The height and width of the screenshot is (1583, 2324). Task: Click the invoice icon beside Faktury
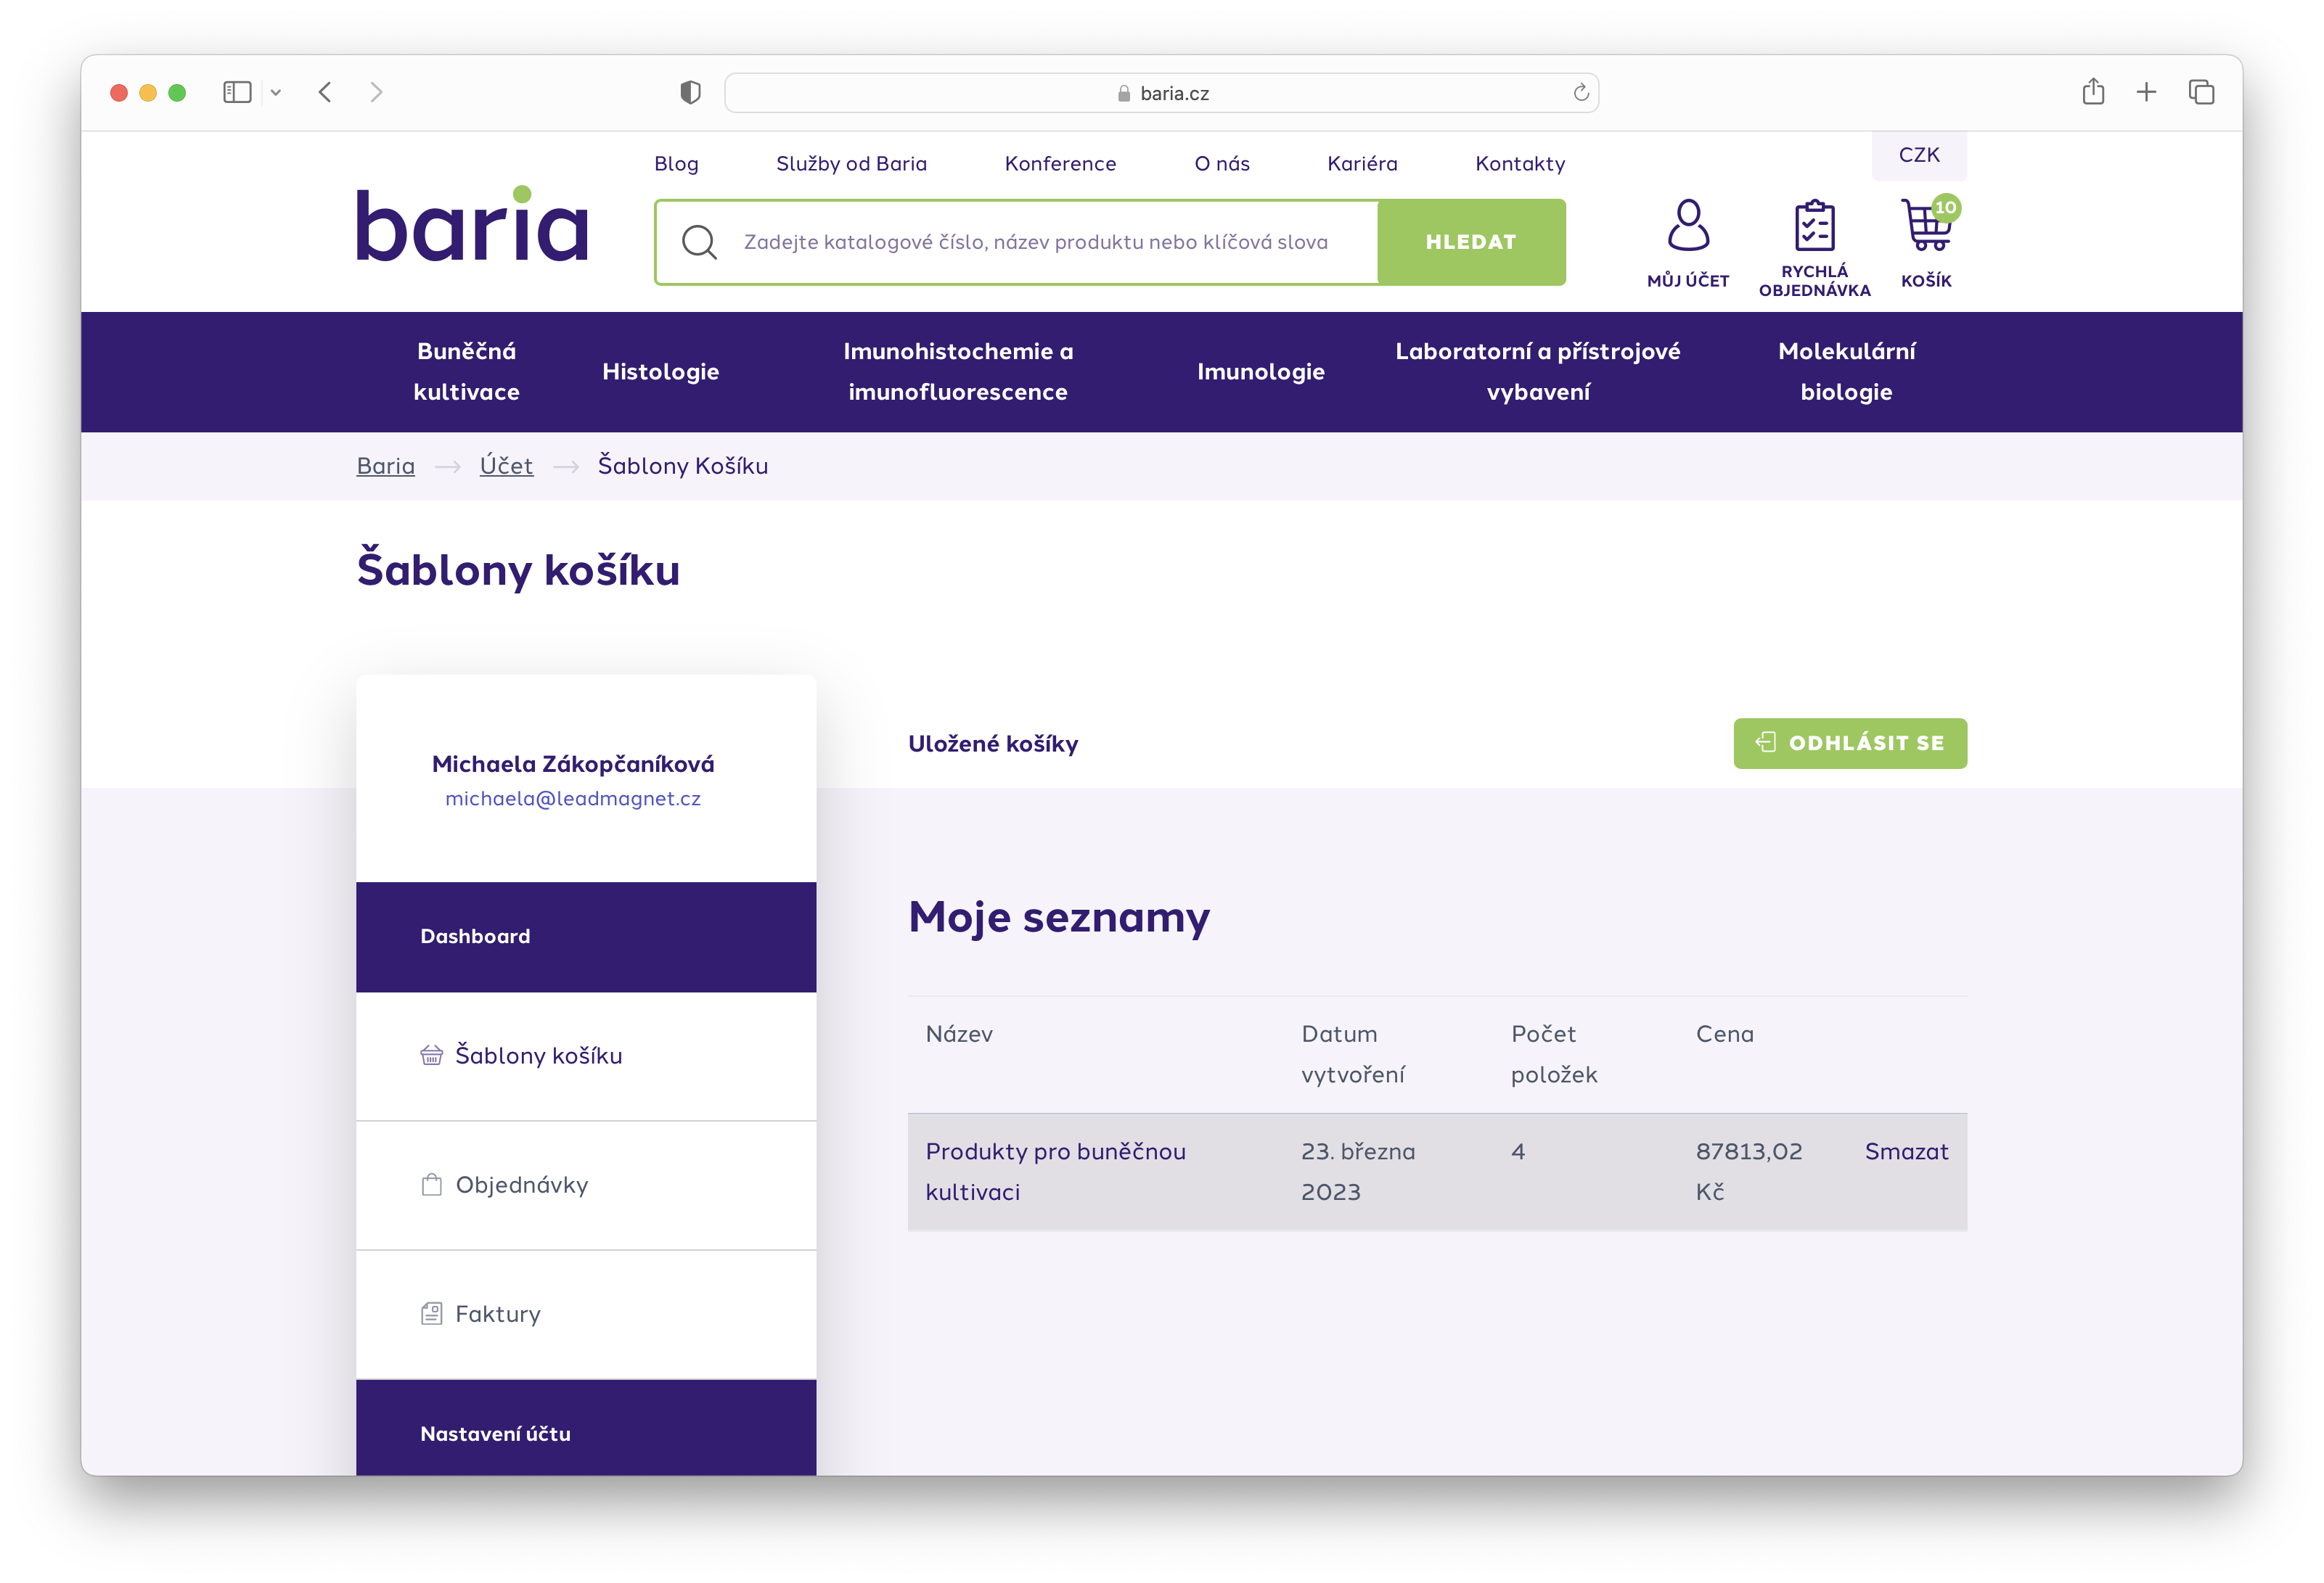pyautogui.click(x=431, y=1314)
